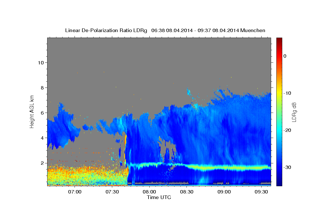This screenshot has width=335, height=223.
Task: Click the 'LDRg dB' colorbar label
Action: pos(294,112)
